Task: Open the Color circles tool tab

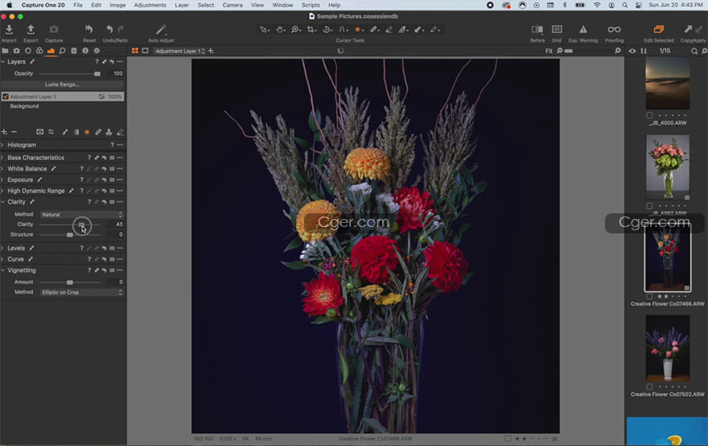Action: coord(39,51)
